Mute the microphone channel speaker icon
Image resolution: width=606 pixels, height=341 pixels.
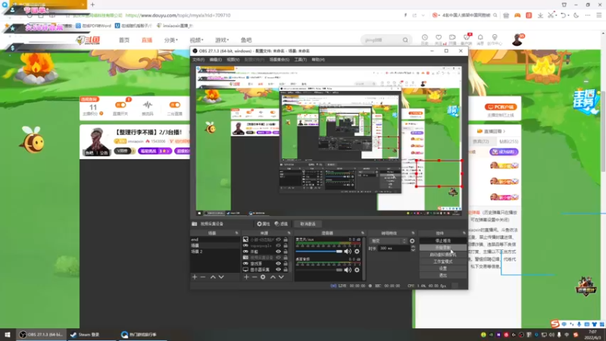coord(348,252)
